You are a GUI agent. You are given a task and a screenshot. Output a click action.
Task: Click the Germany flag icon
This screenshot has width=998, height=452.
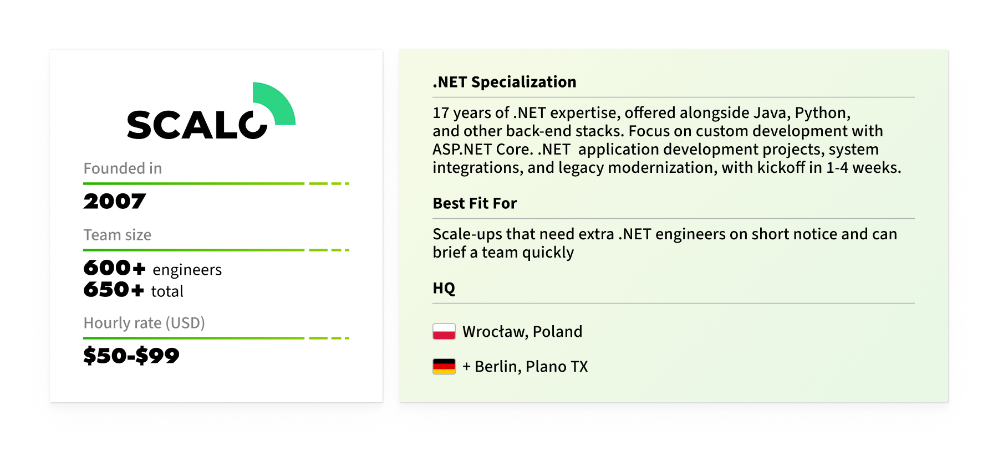pyautogui.click(x=444, y=366)
